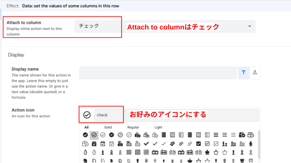Choose the solid chess clock icon

point(155,152)
